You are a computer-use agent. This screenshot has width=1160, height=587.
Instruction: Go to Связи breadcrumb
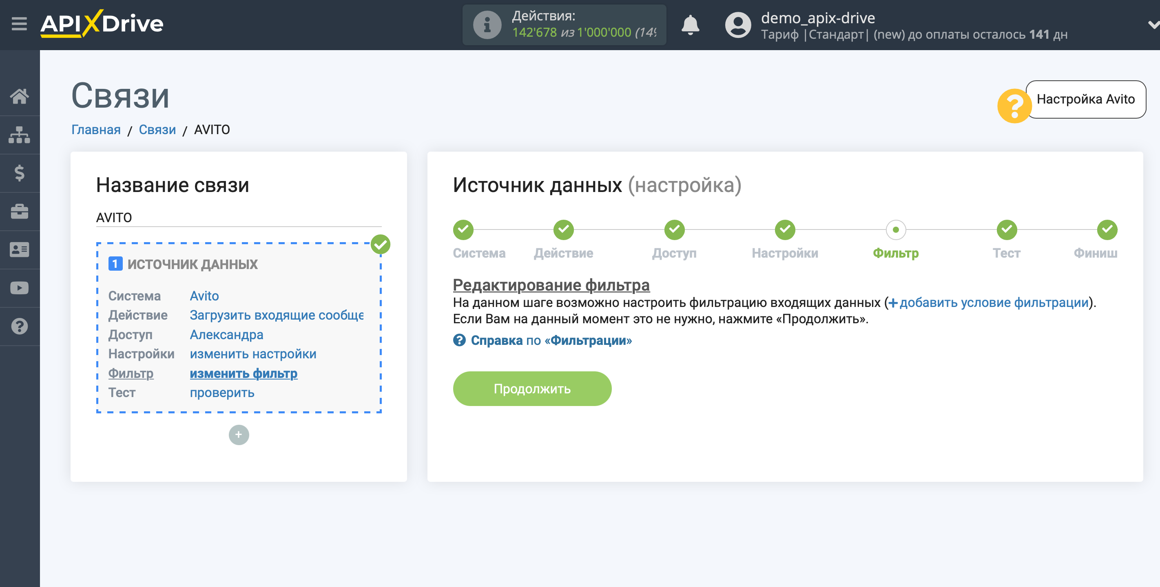pyautogui.click(x=157, y=130)
